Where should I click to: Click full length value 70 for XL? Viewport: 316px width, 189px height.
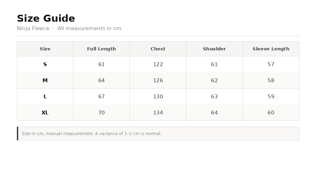[101, 112]
